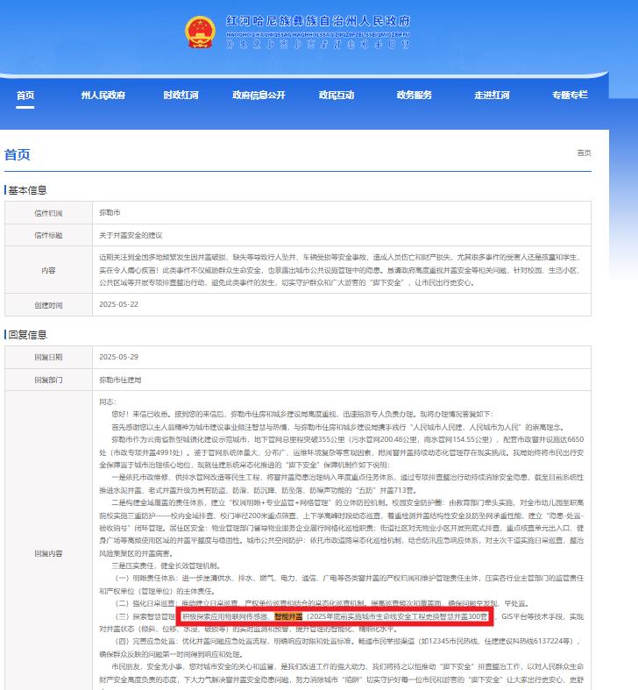Click the 回复信息 section heading
This screenshot has width=638, height=690.
coord(26,335)
